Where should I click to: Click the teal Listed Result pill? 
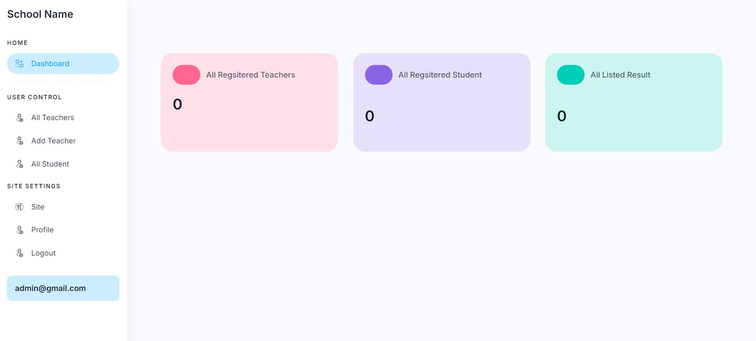tap(570, 75)
